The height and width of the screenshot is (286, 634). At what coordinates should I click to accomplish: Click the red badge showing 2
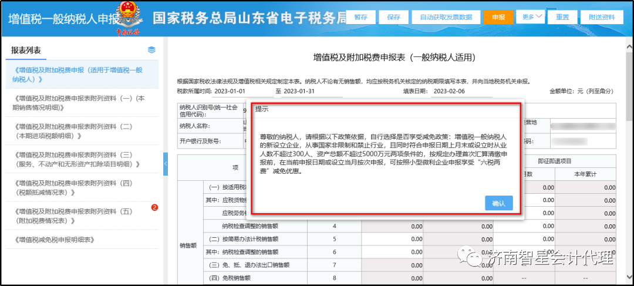(x=154, y=208)
